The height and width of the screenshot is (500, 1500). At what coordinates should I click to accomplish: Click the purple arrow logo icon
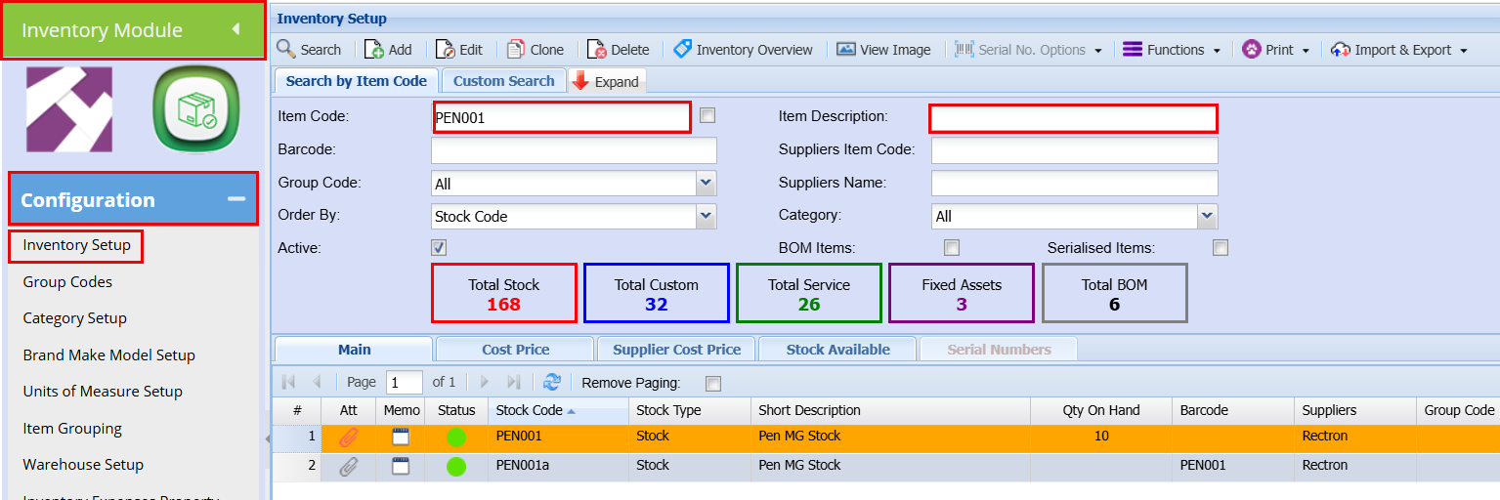point(68,109)
